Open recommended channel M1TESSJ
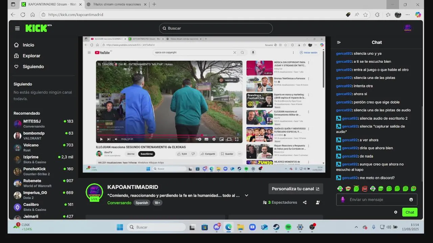Screen dimensions: 433x243 pos(43,124)
